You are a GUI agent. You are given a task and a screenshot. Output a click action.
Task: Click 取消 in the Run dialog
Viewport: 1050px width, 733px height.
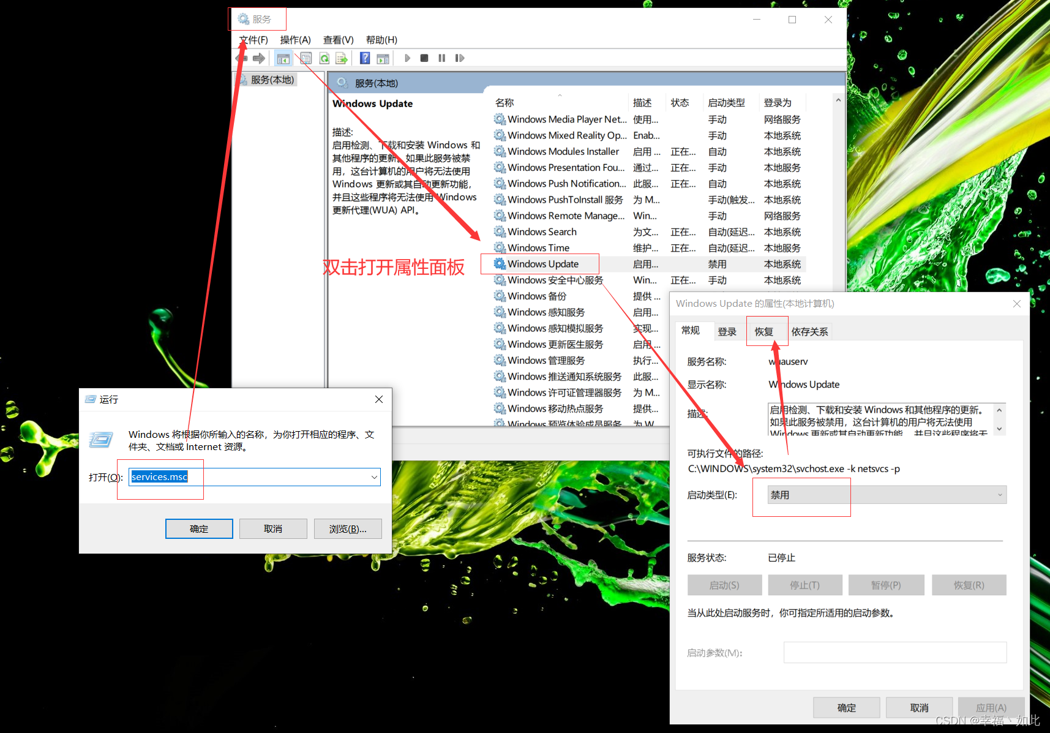(273, 529)
